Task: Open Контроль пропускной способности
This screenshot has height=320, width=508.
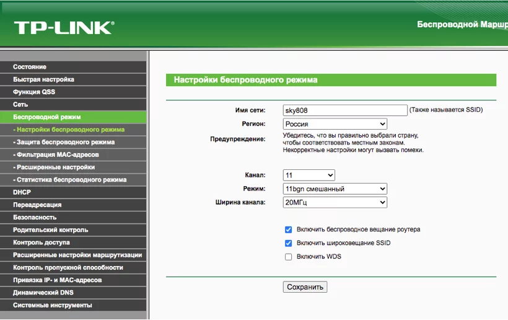Action: click(73, 267)
